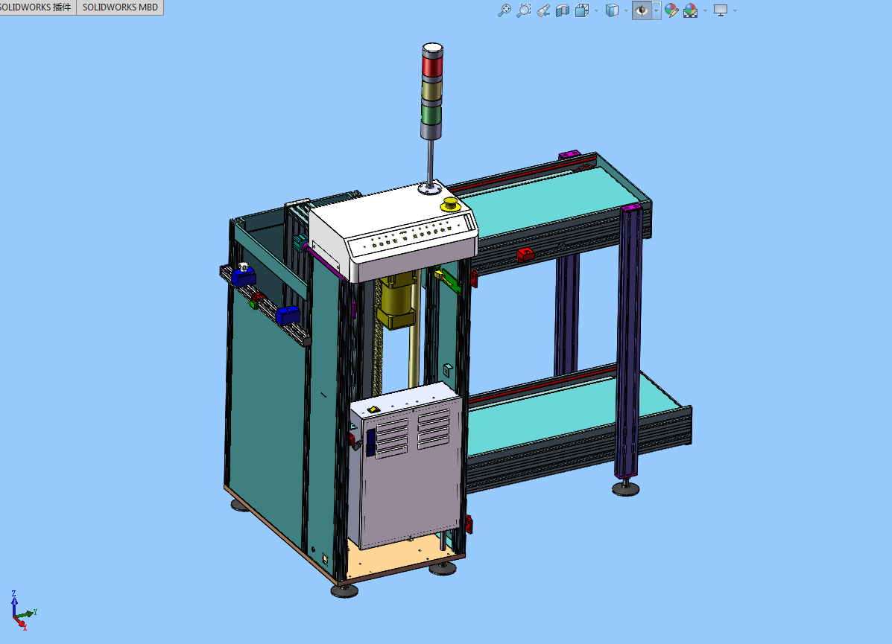Viewport: 892px width, 644px height.
Task: Open View Orientation cube icon
Action: click(x=582, y=10)
